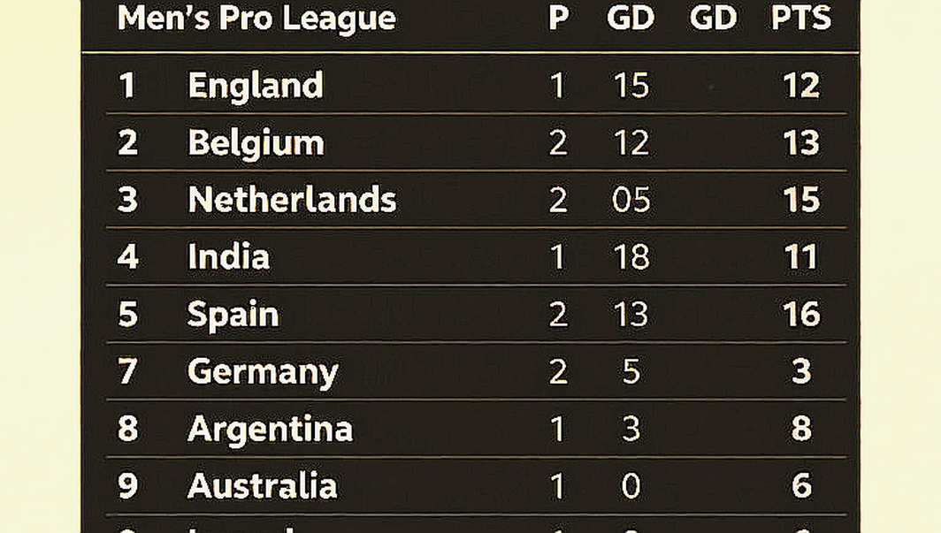Click the rank number 1 cell
941x533 pixels.
point(126,85)
